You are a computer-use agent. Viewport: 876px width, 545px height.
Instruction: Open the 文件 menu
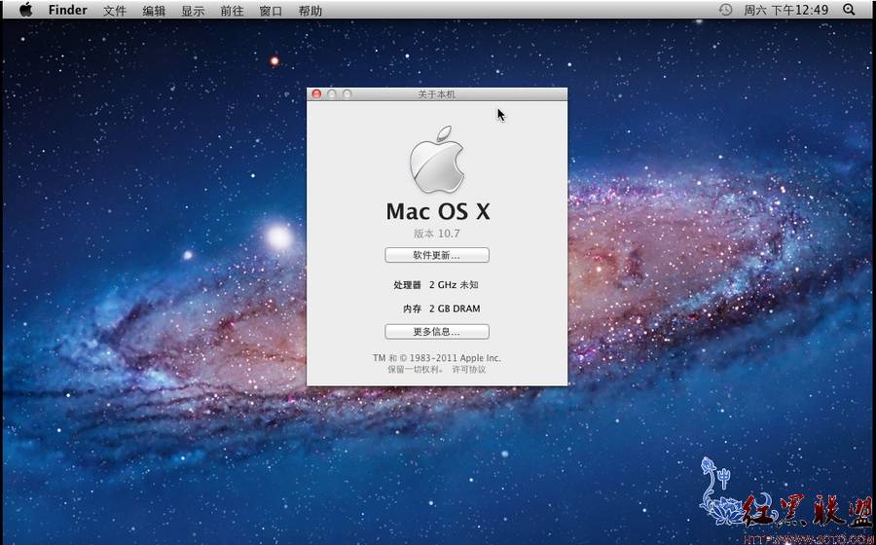tap(115, 11)
